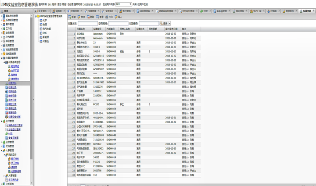Viewport: 316px width, 186px height.
Task: Click the 查看 (view) toolbar icon
Action: tap(97, 17)
